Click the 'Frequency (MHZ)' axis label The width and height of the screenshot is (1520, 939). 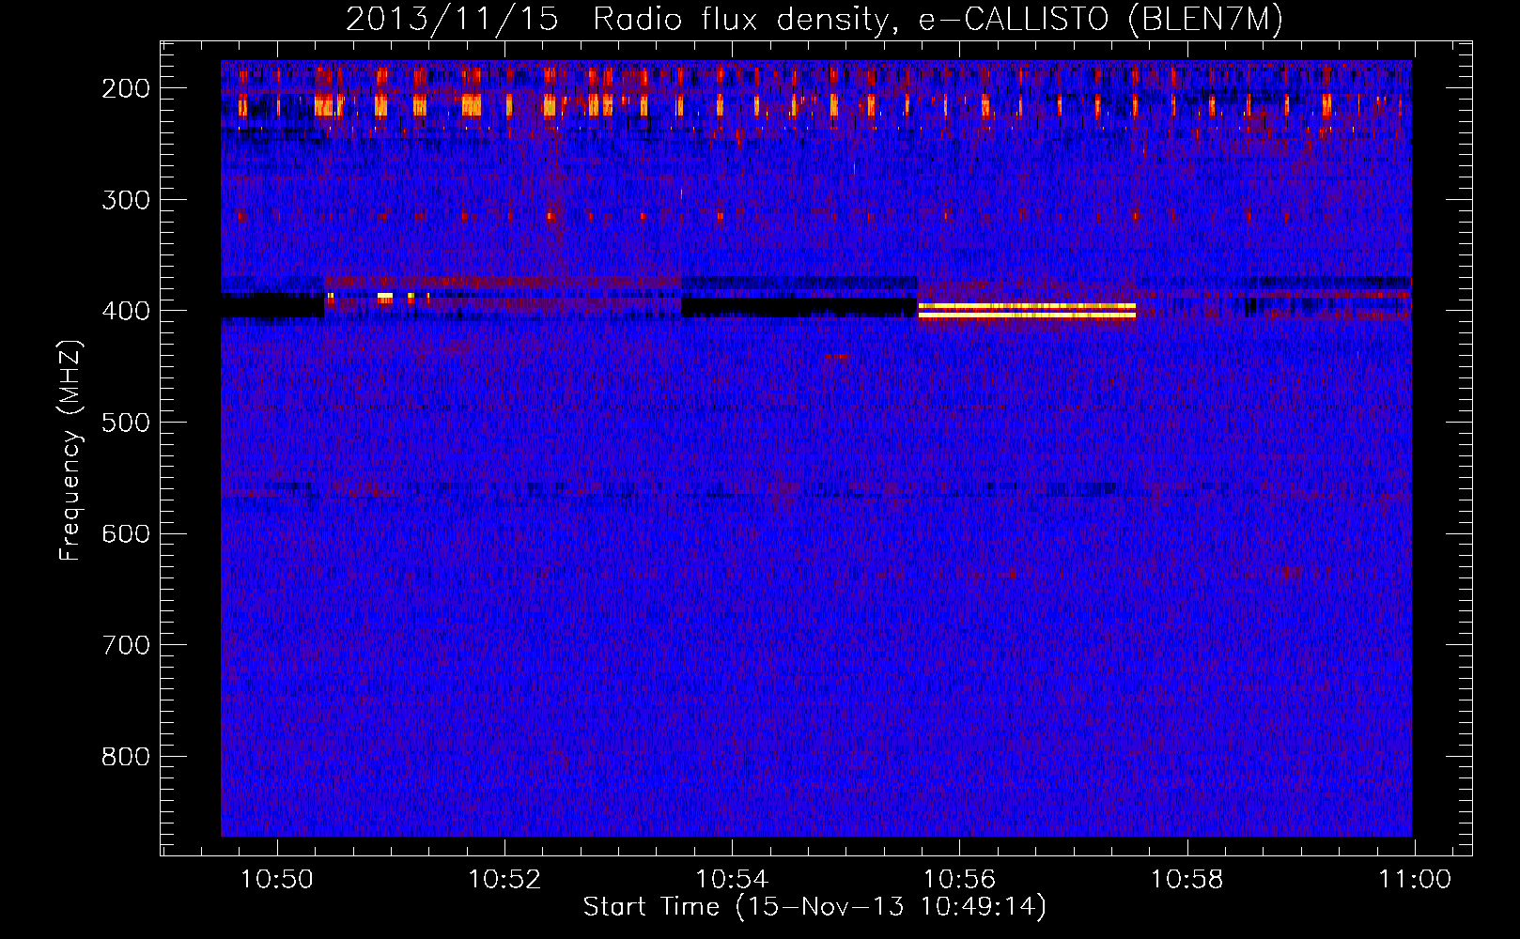point(70,451)
